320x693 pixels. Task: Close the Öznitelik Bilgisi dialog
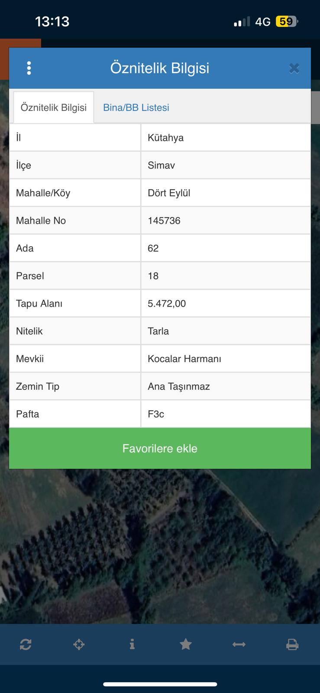pyautogui.click(x=294, y=68)
